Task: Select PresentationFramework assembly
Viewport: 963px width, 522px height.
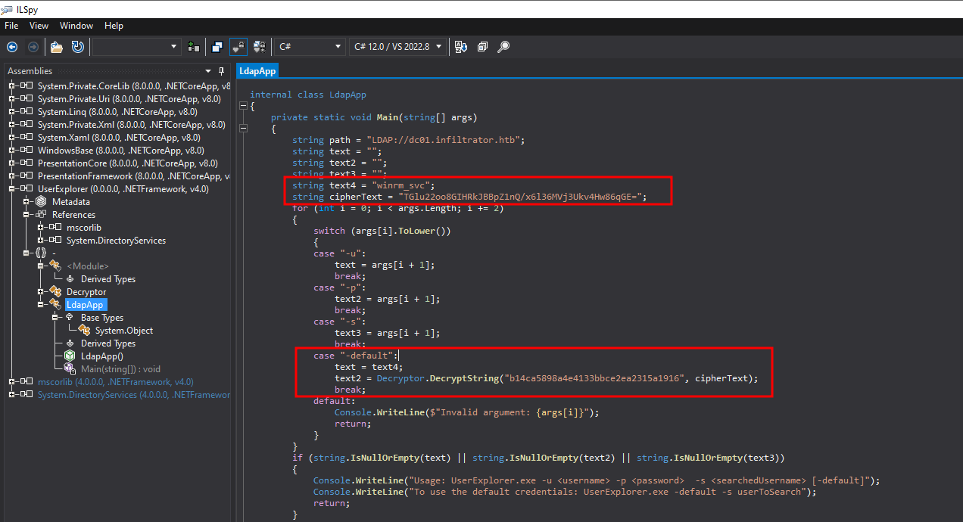Action: coord(133,176)
